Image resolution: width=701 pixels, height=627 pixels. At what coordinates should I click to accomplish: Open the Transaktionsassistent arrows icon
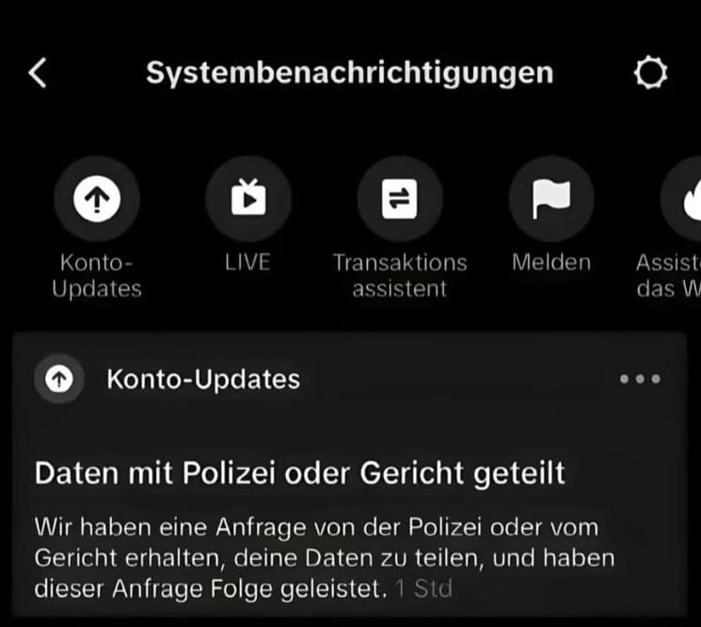400,199
